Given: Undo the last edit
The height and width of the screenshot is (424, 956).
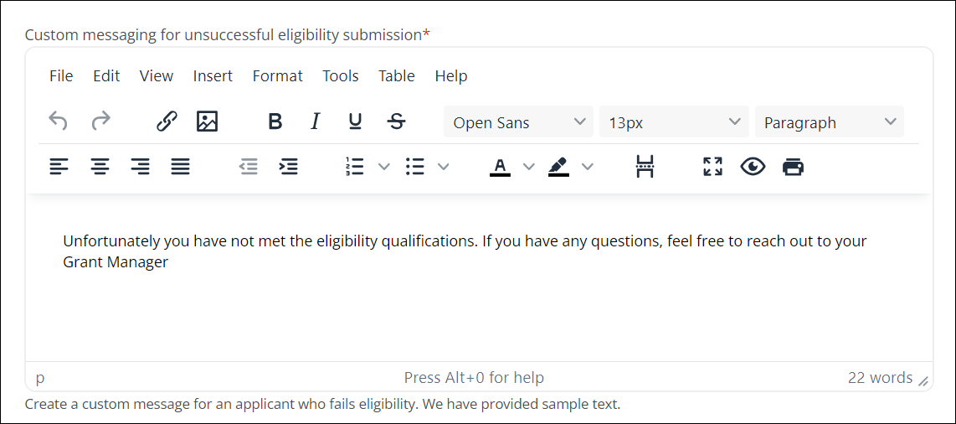Looking at the screenshot, I should pos(58,122).
